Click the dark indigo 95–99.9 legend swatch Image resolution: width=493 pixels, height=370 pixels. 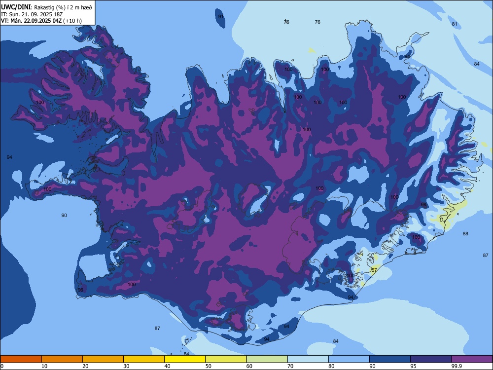[431, 359]
